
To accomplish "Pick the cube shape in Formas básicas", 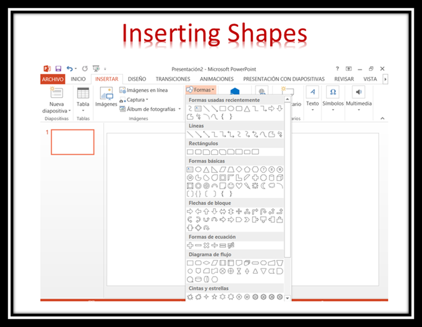I will click(x=280, y=178).
